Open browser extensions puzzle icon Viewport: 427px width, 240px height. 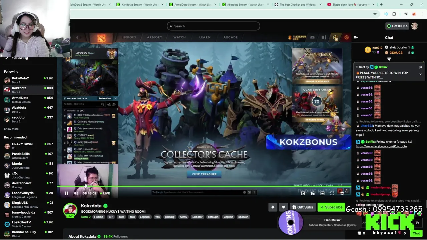click(x=394, y=14)
